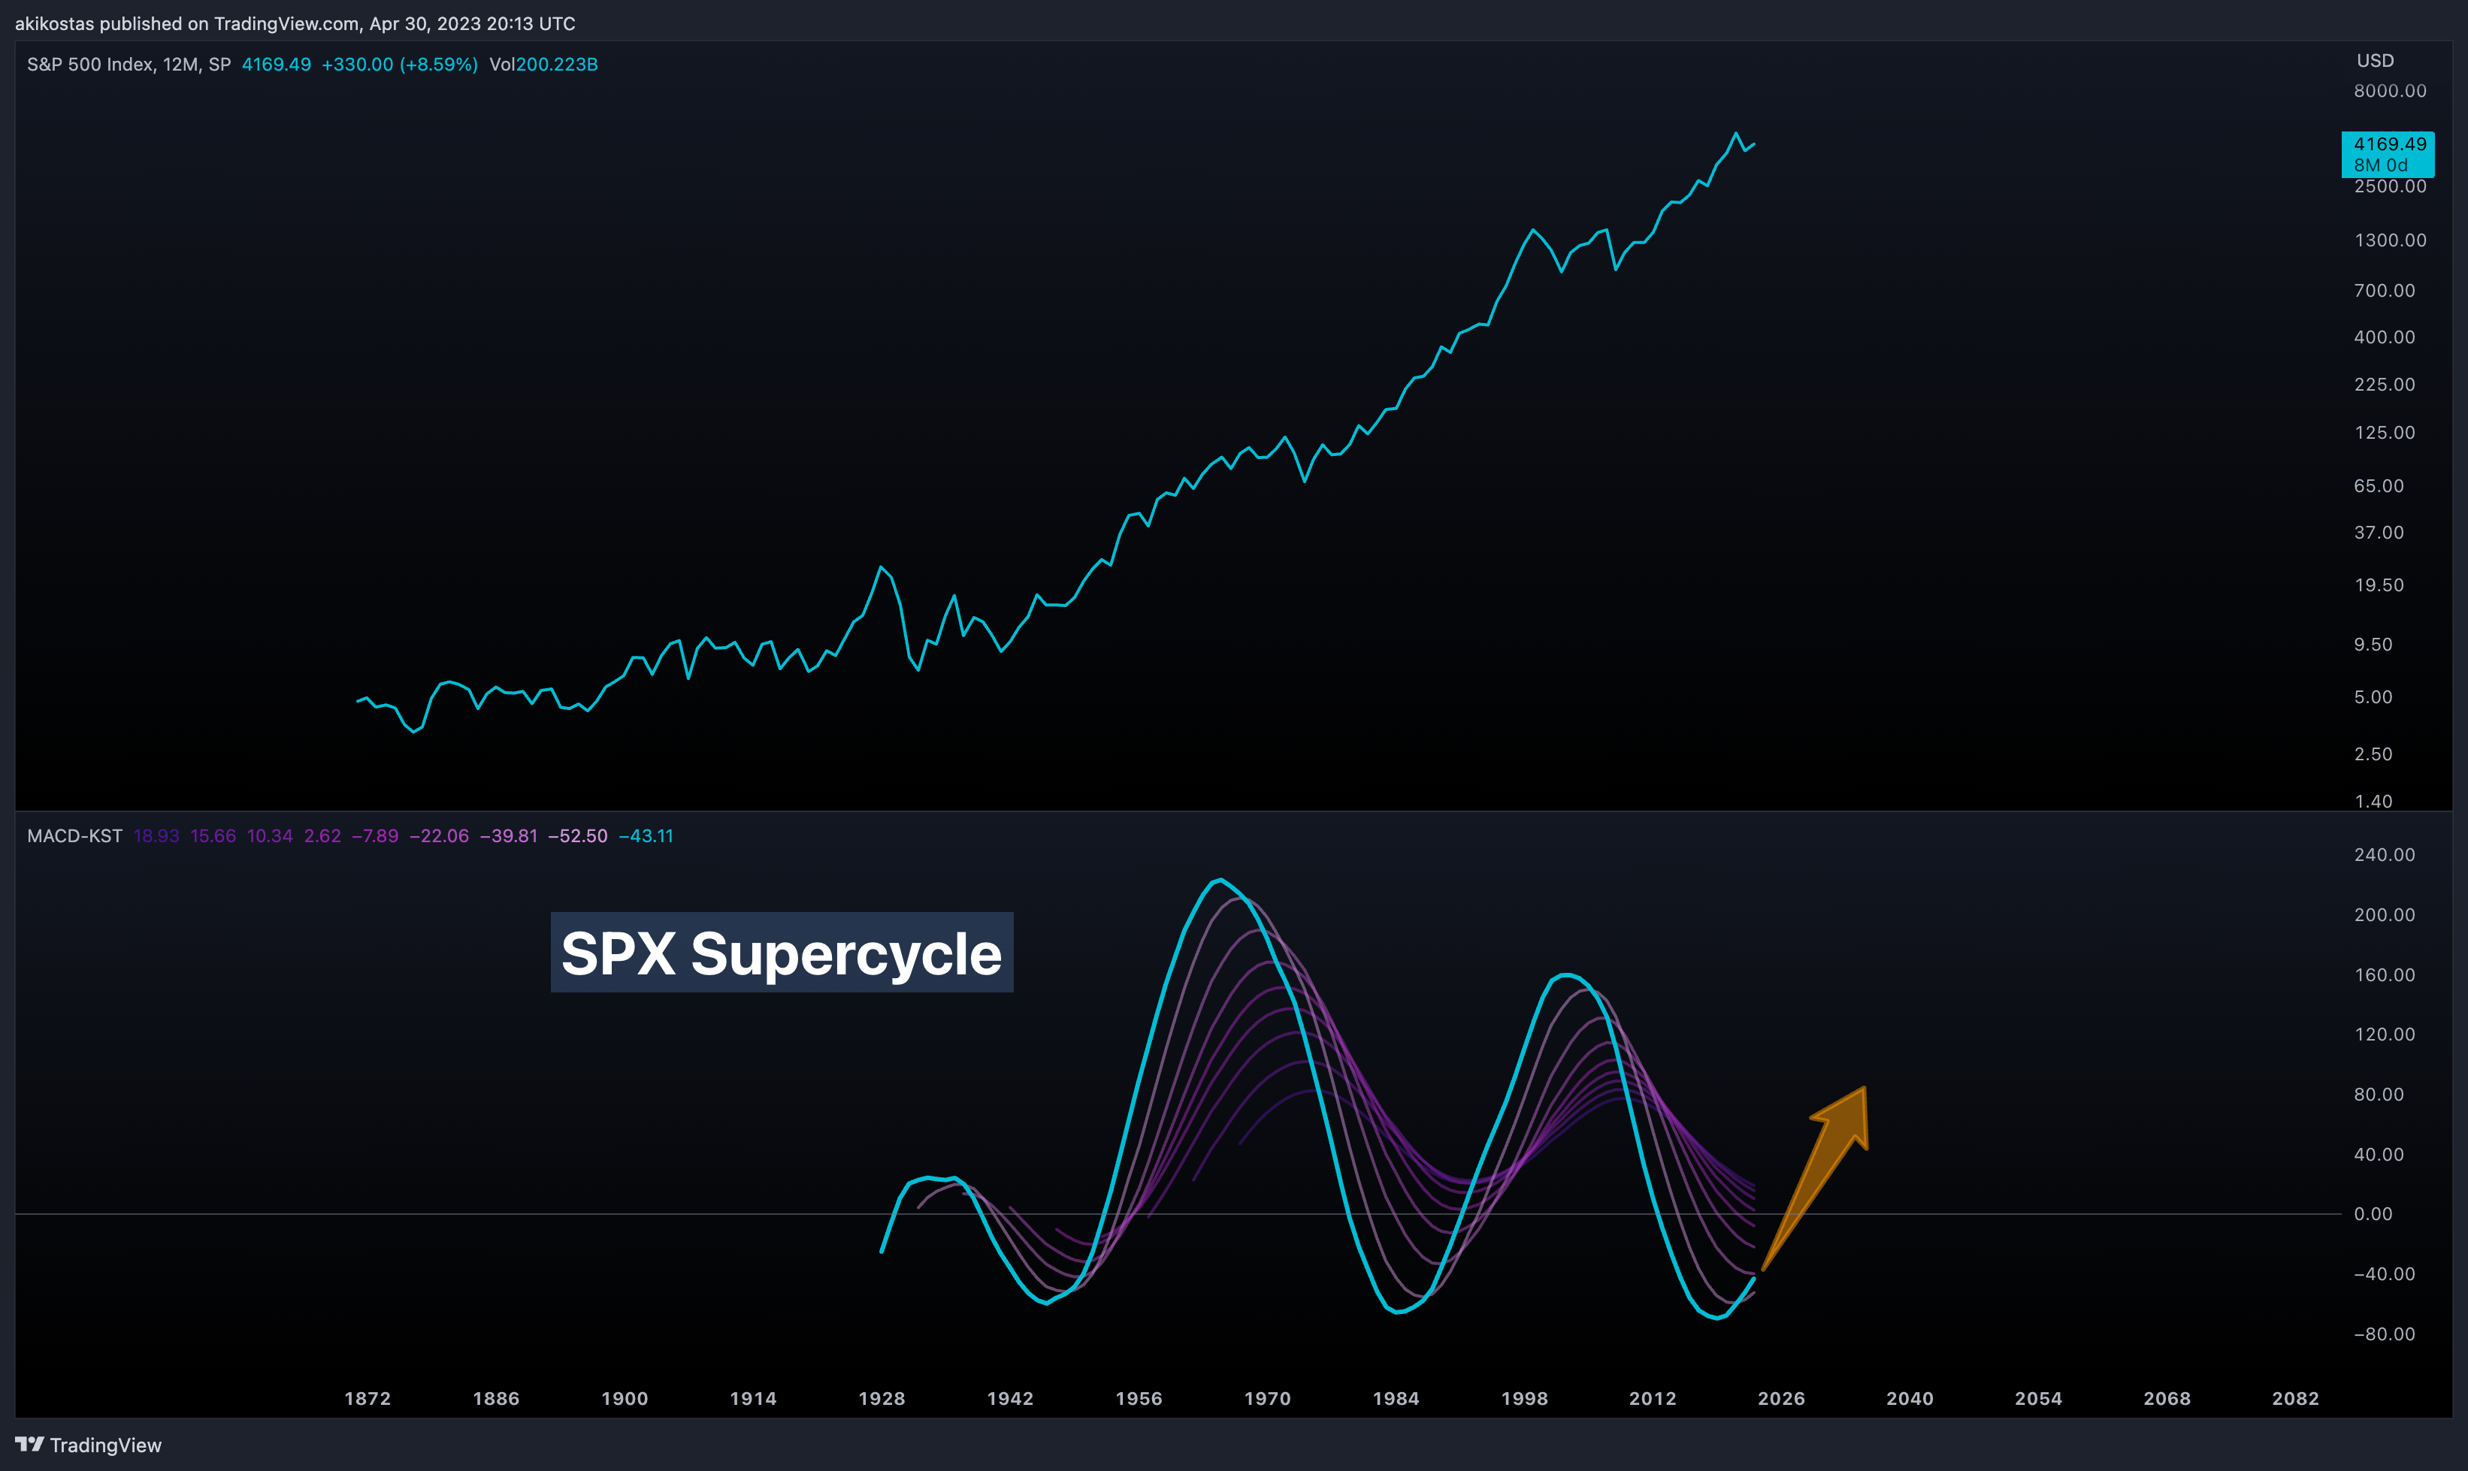
Task: Click the 1914 time axis label
Action: click(x=752, y=1399)
